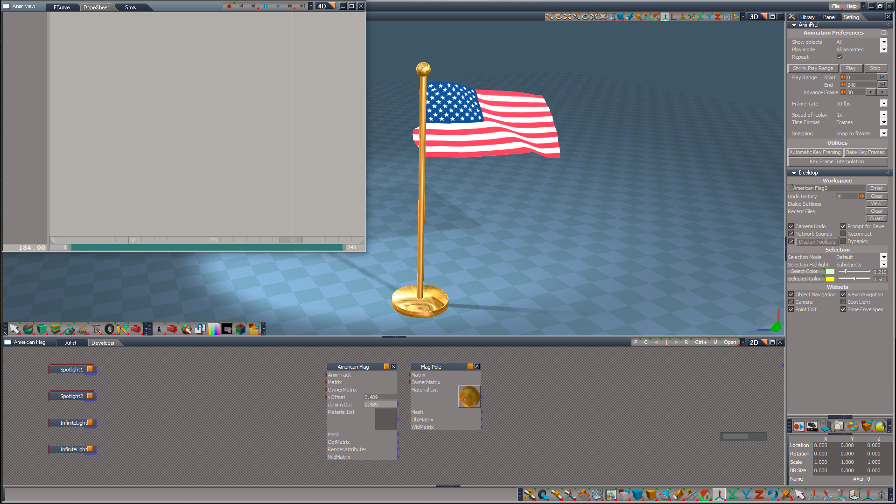Screen dimensions: 896x504
Task: Click Key Frame Interpolation button
Action: pos(837,161)
